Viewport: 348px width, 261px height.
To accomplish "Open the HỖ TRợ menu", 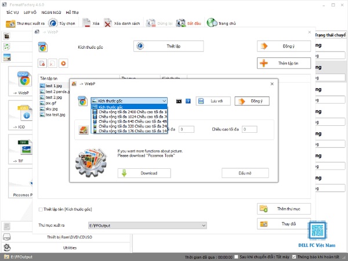I will coord(72,12).
